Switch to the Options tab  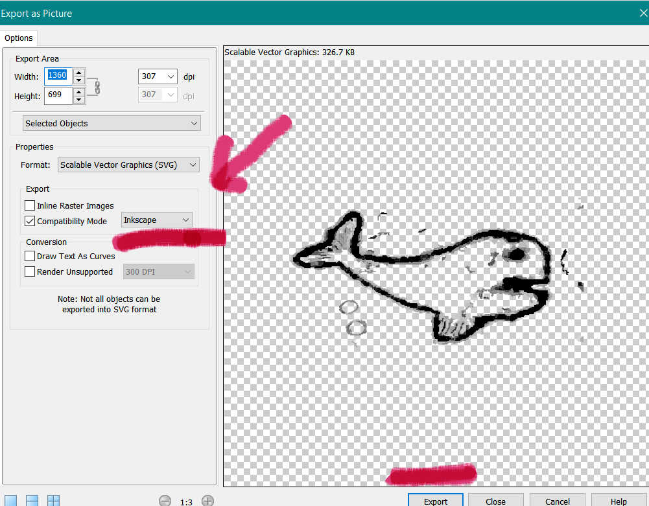(19, 38)
